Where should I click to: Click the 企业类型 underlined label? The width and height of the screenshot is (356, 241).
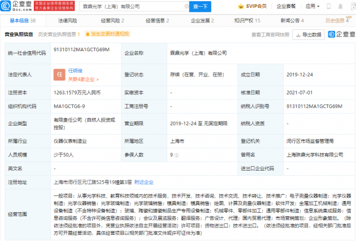(18, 123)
